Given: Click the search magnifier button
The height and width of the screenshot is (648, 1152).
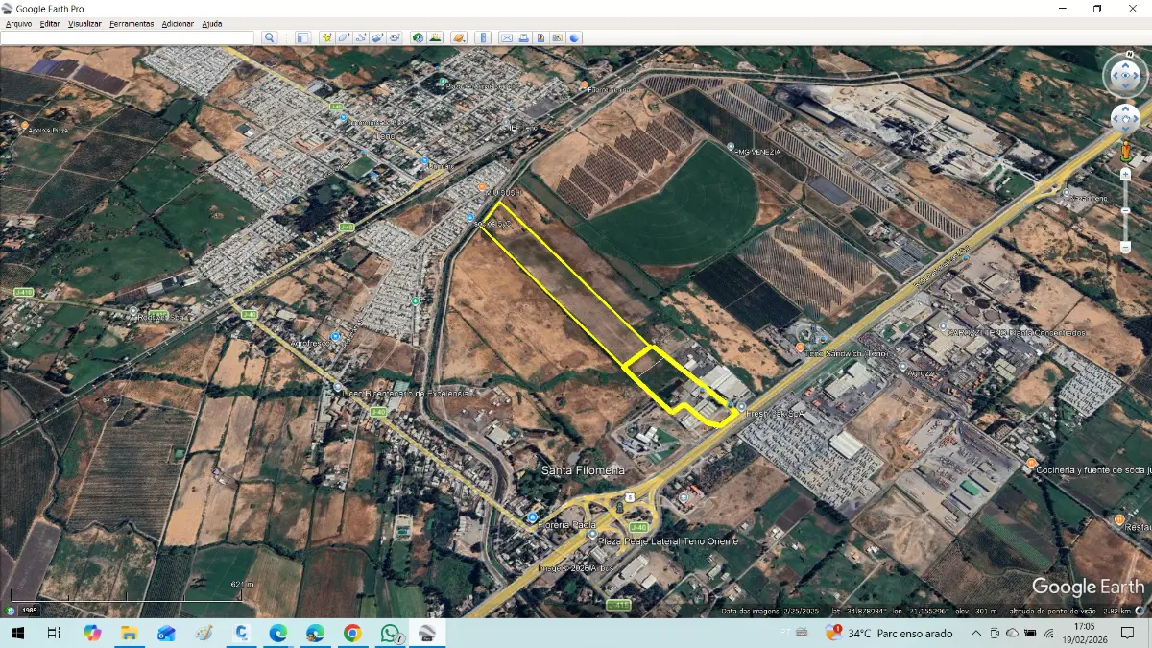Looking at the screenshot, I should click(270, 37).
